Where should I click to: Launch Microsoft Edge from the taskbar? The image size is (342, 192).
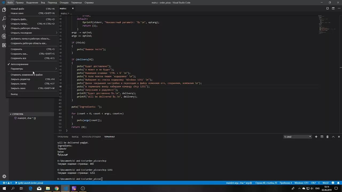pyautogui.click(x=30, y=189)
